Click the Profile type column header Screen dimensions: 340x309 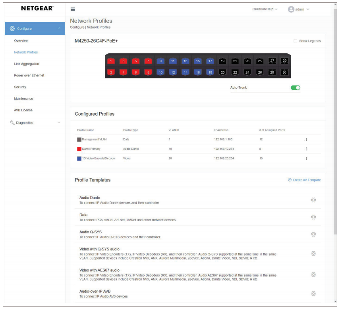click(131, 130)
